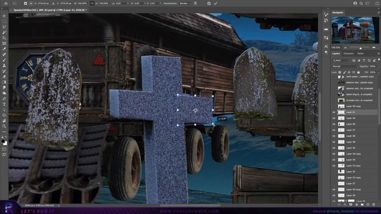
Task: Add a layer mask from Layers footer
Action: [x=351, y=204]
